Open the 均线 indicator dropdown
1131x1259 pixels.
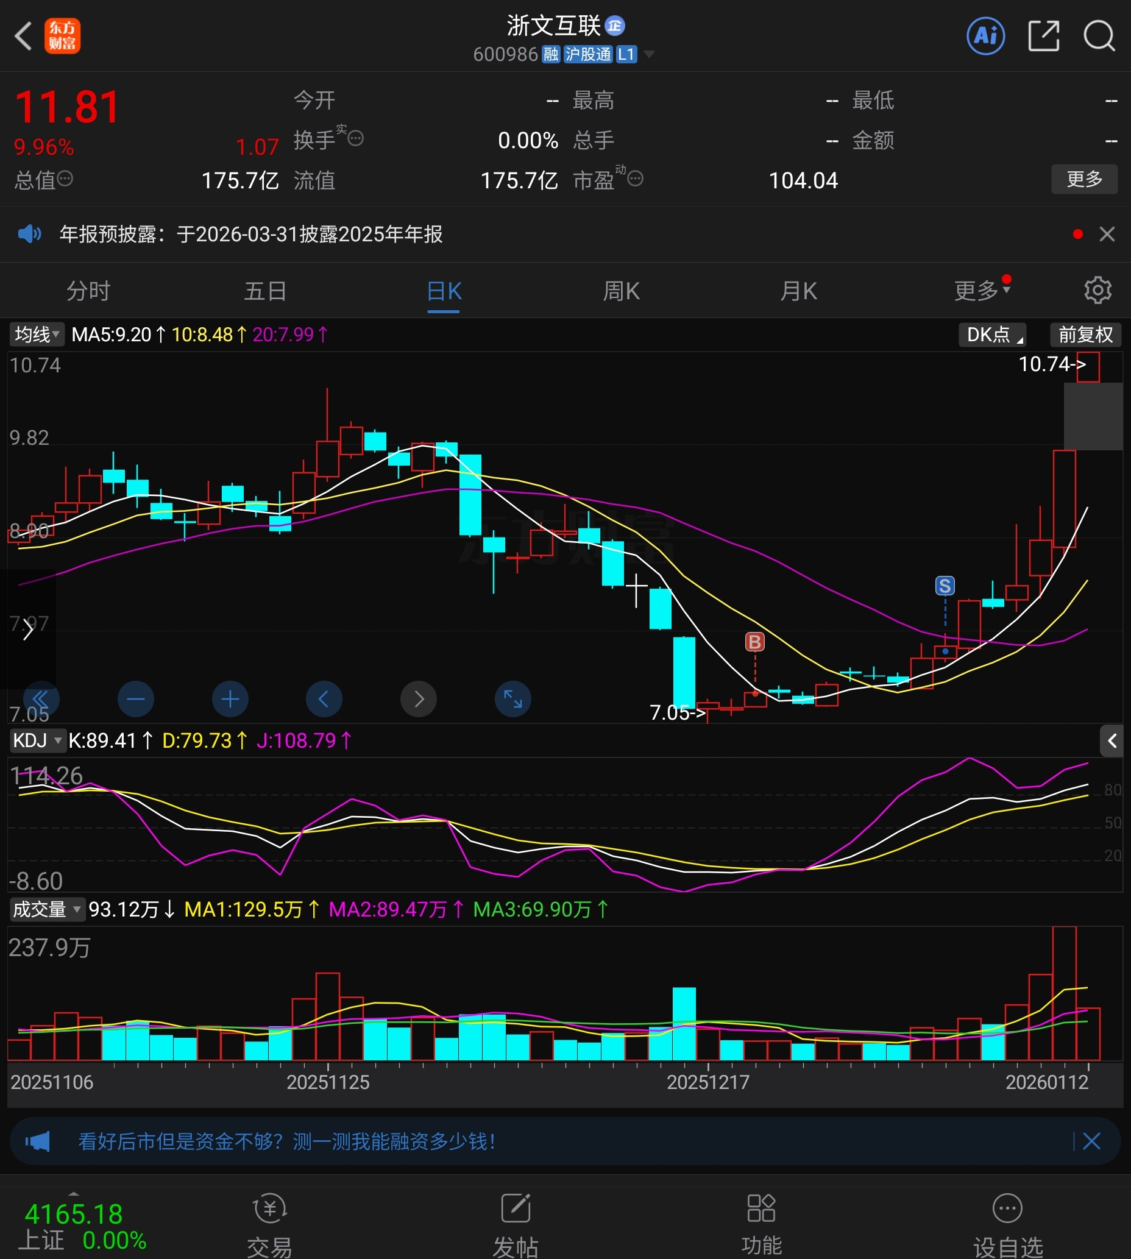click(x=37, y=335)
